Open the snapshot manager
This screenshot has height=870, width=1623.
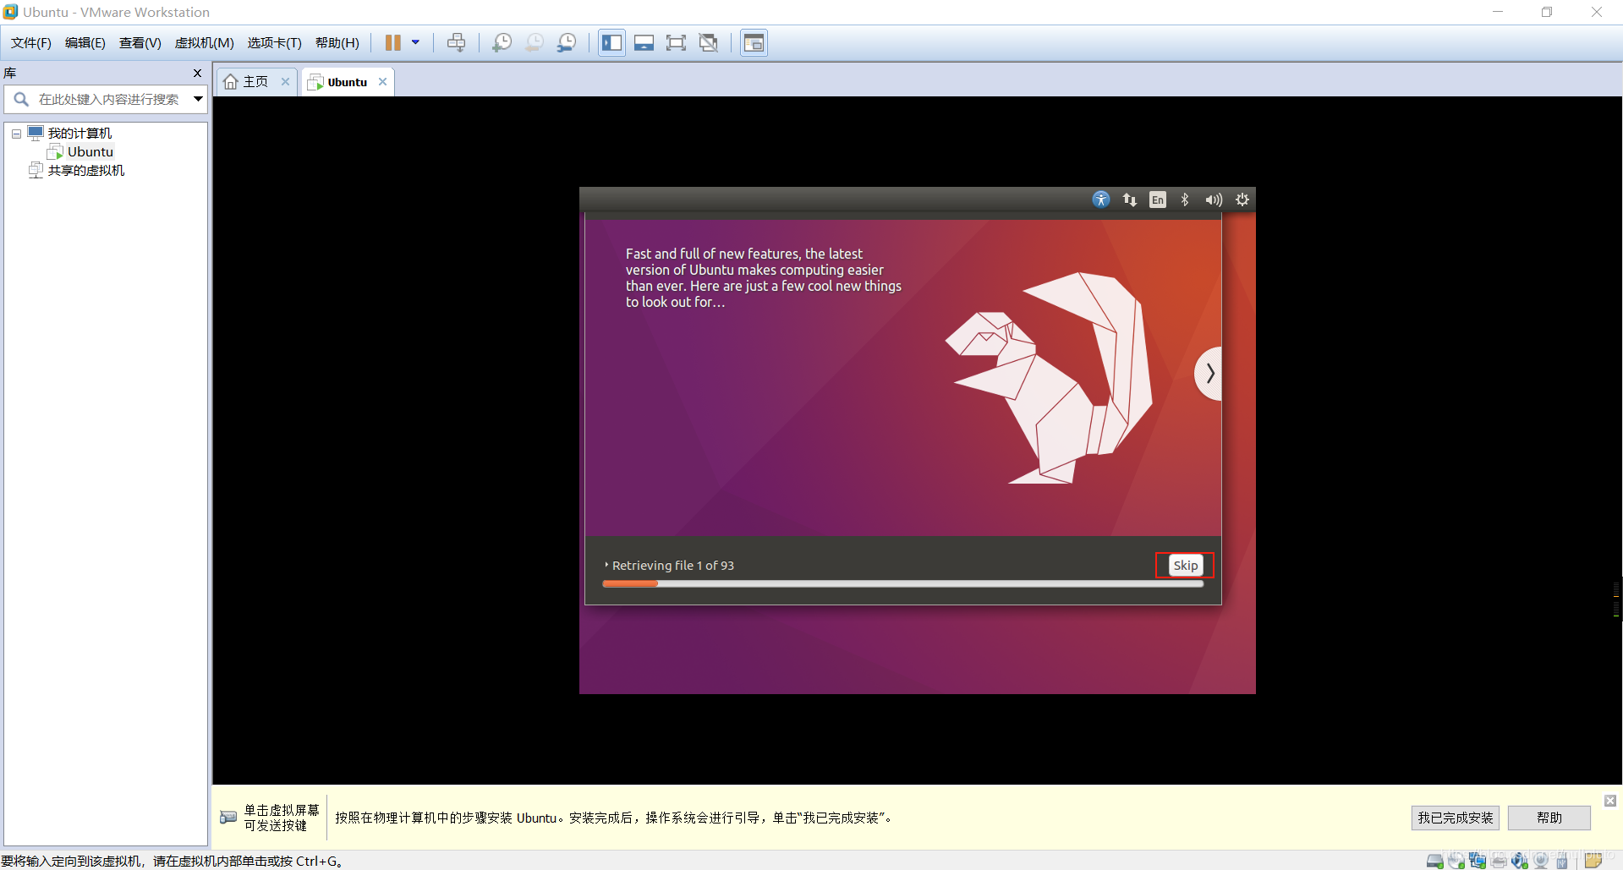click(x=566, y=42)
